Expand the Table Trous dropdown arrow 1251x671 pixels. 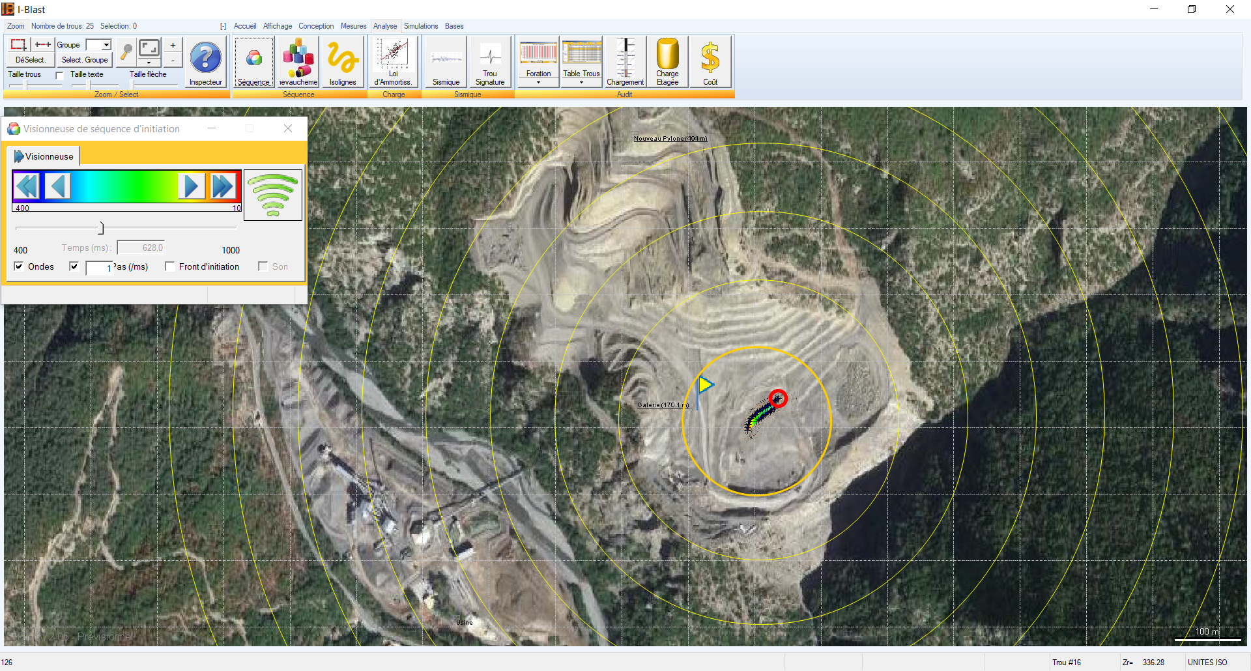tap(582, 83)
